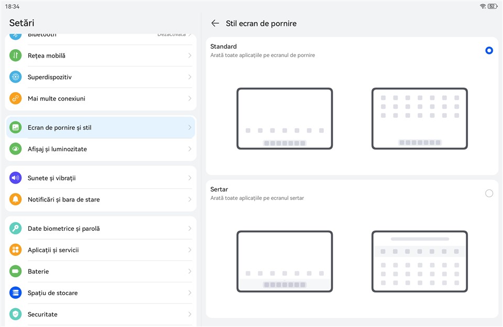Tap the Mai multe conexiuni icon
The image size is (503, 327).
(16, 98)
